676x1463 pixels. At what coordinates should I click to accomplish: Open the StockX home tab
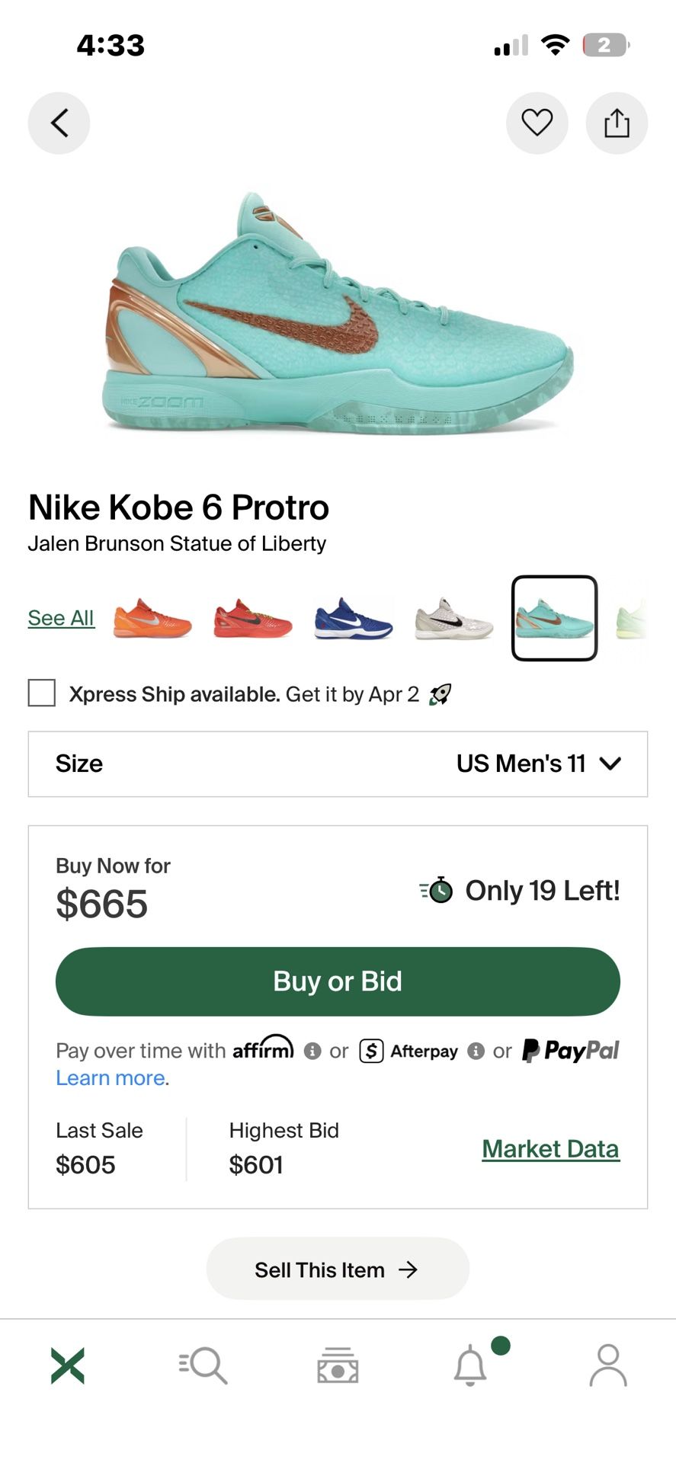coord(68,1365)
